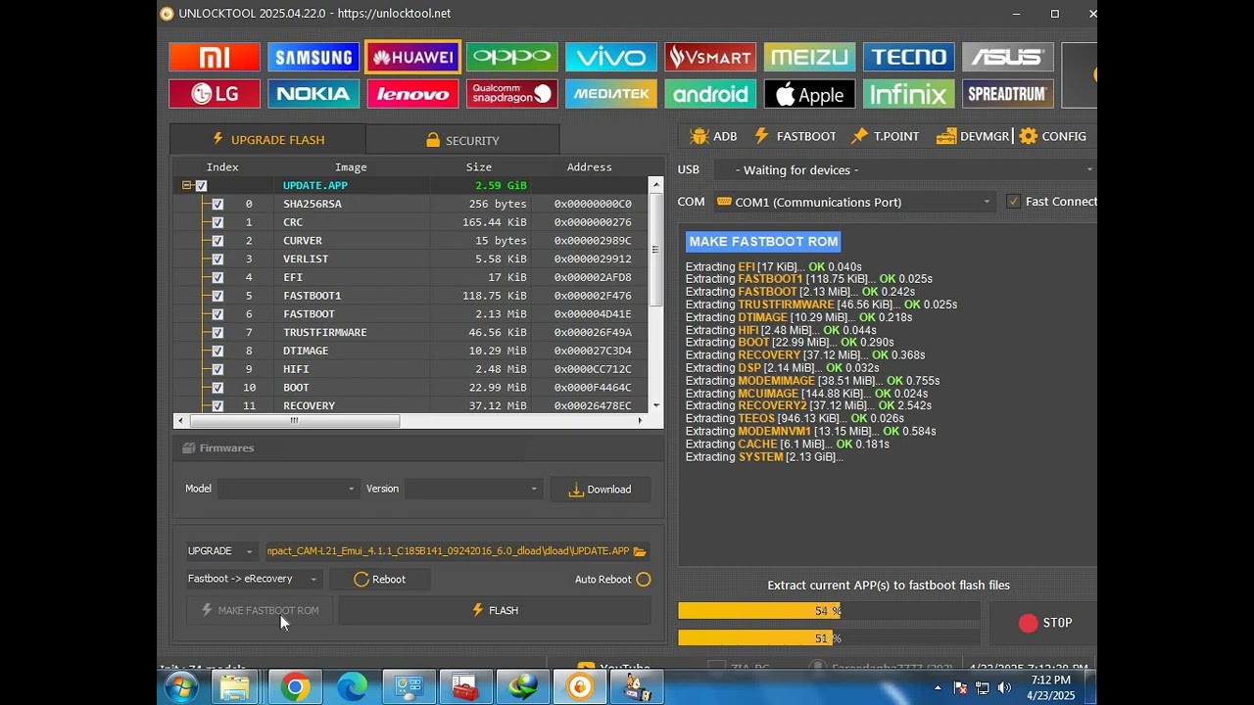Screen dimensions: 1254x705
Task: Select the Vsmart brand icon
Action: point(710,57)
